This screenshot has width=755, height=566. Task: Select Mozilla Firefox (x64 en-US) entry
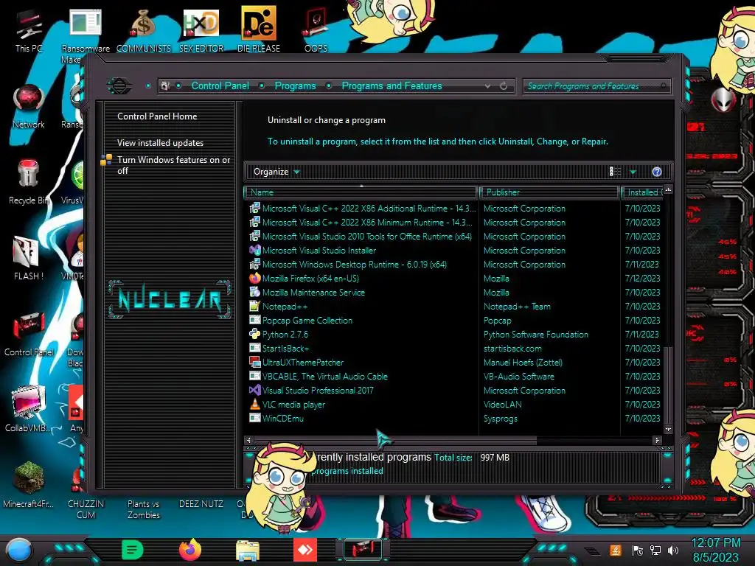(304, 278)
